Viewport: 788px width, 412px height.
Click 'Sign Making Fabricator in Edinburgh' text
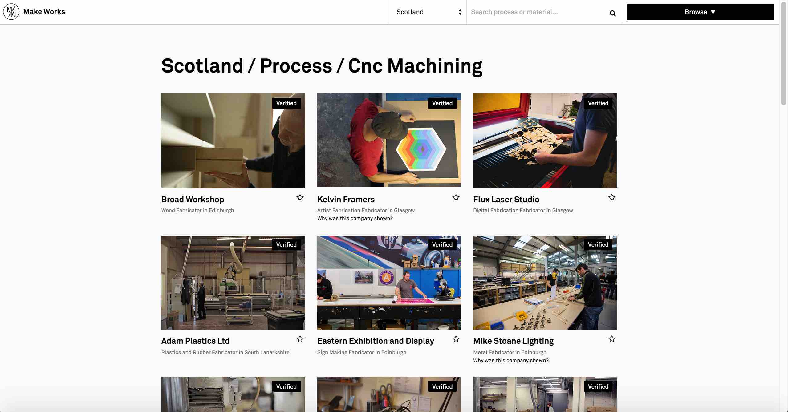click(362, 352)
